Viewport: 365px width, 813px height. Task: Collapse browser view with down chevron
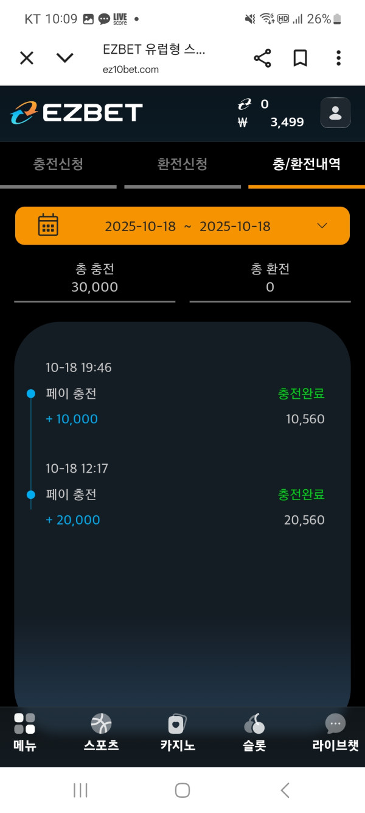point(64,58)
